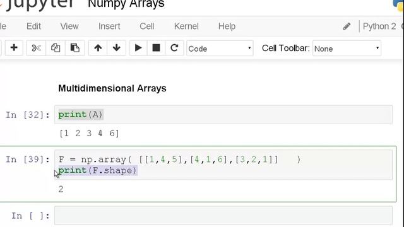Insert a new cell with plus icon
The width and height of the screenshot is (404, 227).
[x=14, y=48]
